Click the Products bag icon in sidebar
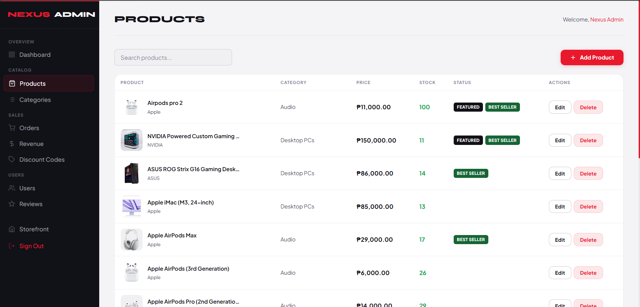This screenshot has height=307, width=640. (x=12, y=83)
